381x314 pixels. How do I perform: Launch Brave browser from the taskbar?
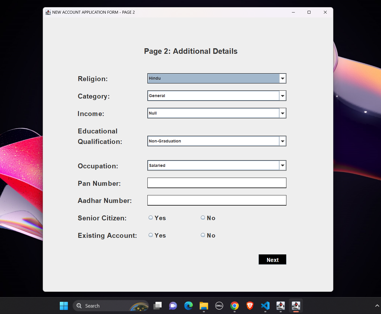click(x=250, y=306)
